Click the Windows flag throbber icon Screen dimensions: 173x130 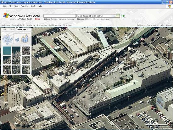(x=169, y=6)
